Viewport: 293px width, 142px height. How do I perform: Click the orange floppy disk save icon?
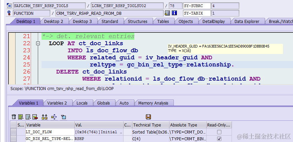(149, 117)
